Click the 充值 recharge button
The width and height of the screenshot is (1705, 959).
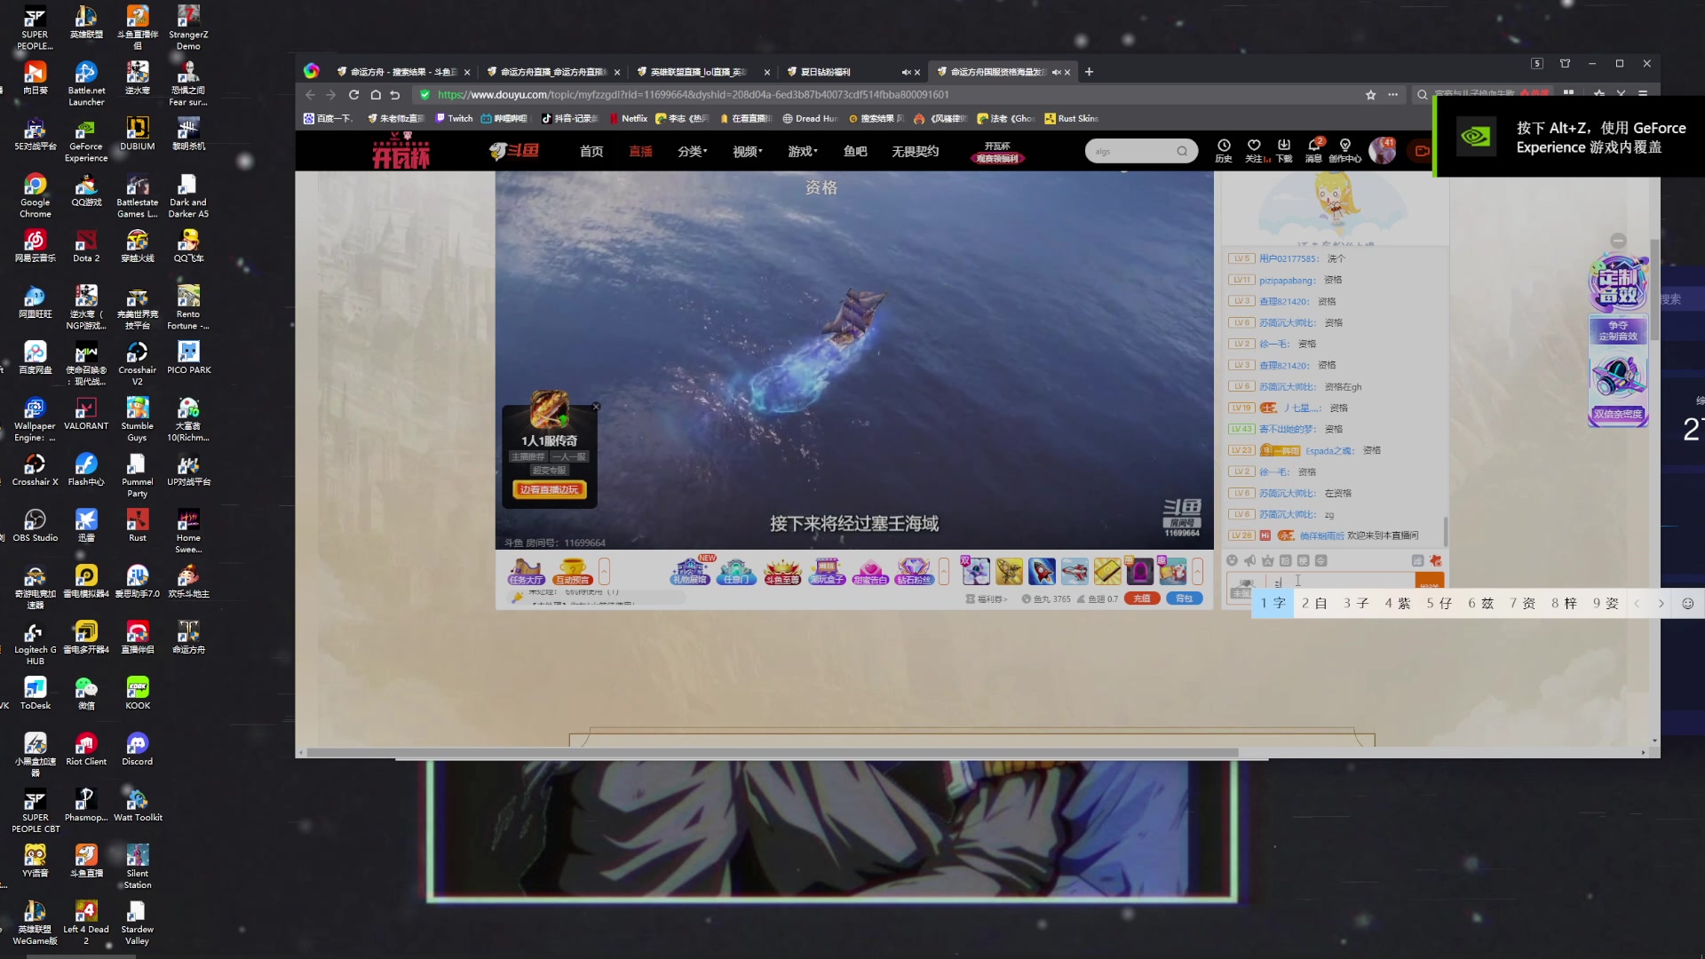[1142, 598]
